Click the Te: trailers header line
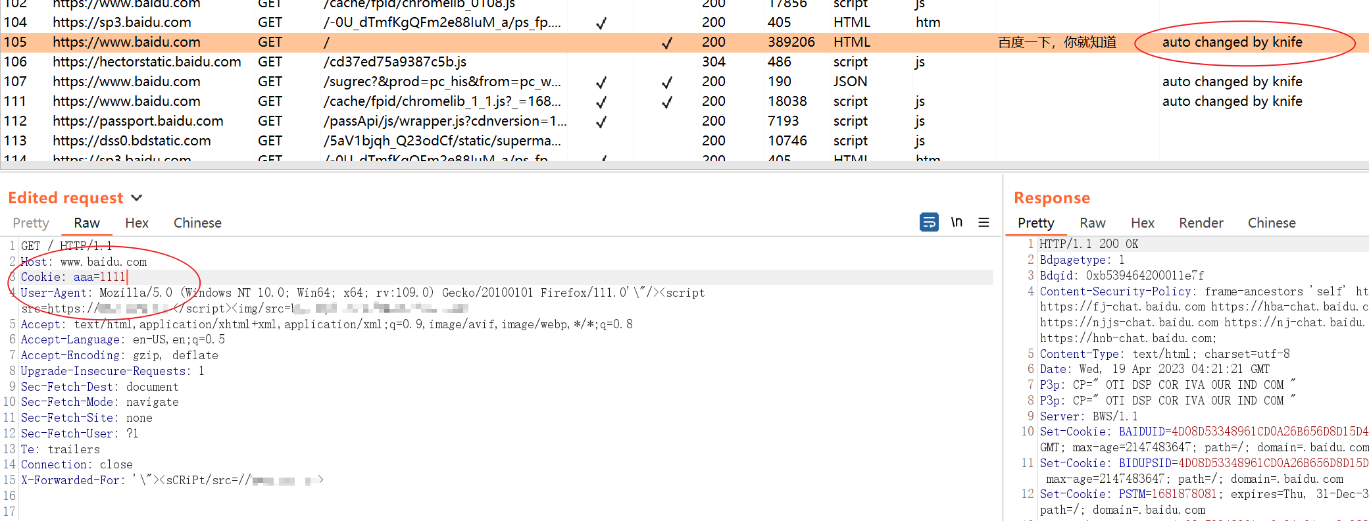The image size is (1369, 521). point(60,449)
